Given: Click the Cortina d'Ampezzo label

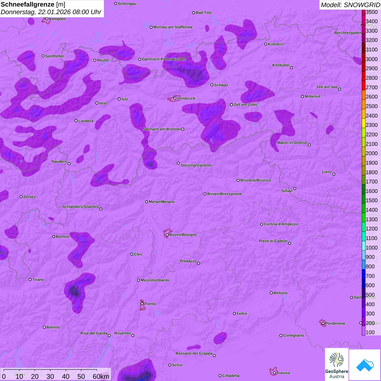Looking at the screenshot, I should point(281,224).
